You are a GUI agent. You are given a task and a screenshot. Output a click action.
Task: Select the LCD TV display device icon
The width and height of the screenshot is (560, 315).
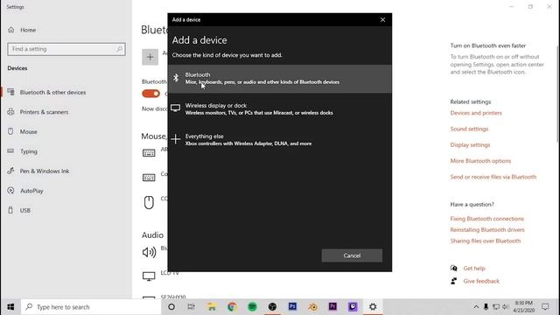tap(149, 276)
